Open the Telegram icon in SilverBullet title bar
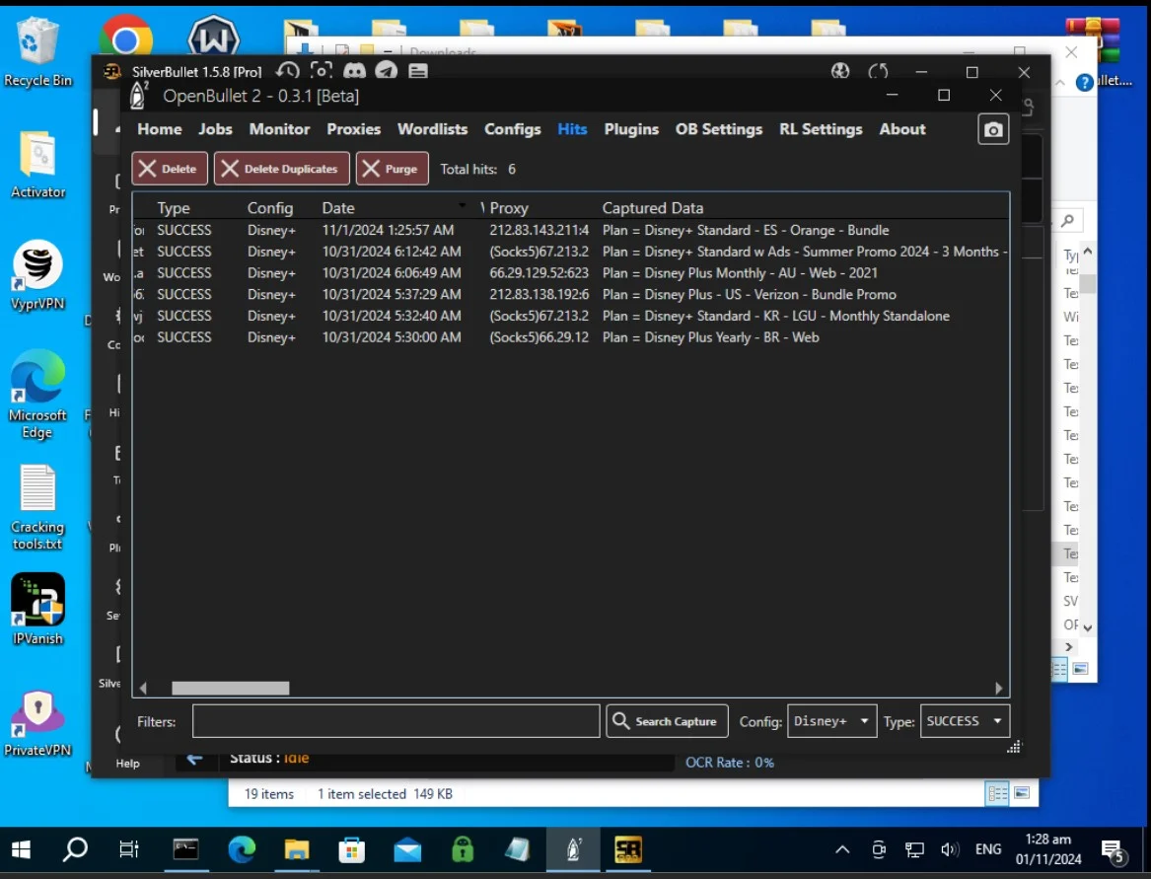 point(386,71)
